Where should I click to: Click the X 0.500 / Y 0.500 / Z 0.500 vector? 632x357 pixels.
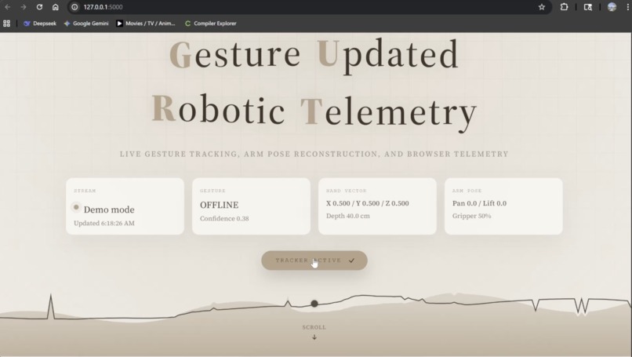pyautogui.click(x=368, y=203)
